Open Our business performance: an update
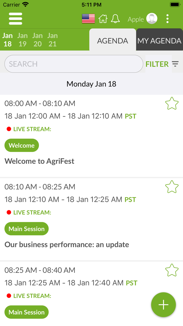Viewport: 183px width, 326px height. 67,244
